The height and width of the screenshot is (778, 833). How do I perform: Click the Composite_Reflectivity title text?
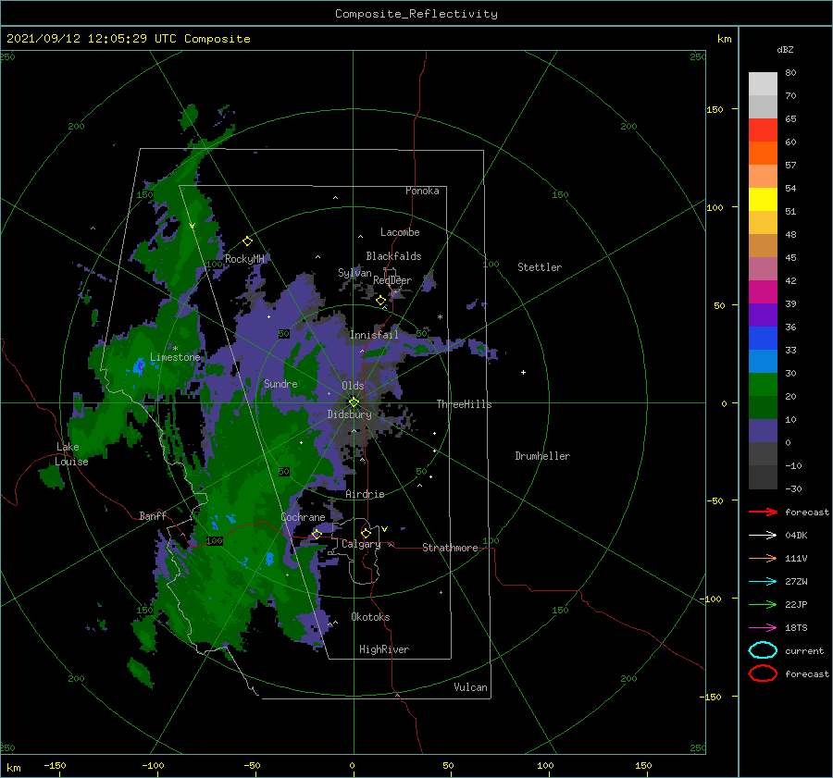pyautogui.click(x=416, y=14)
